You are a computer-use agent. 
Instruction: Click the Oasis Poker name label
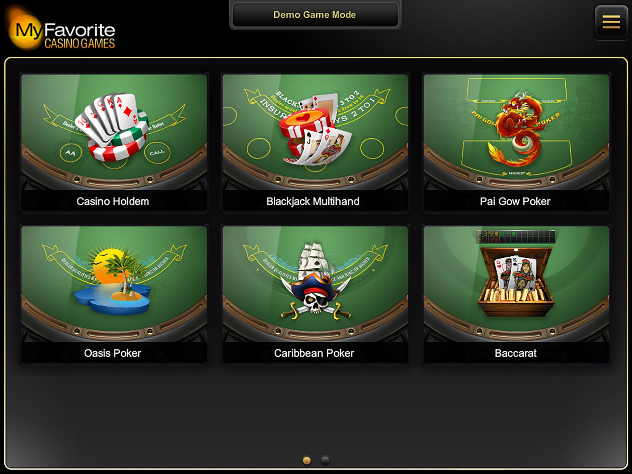[x=113, y=353]
